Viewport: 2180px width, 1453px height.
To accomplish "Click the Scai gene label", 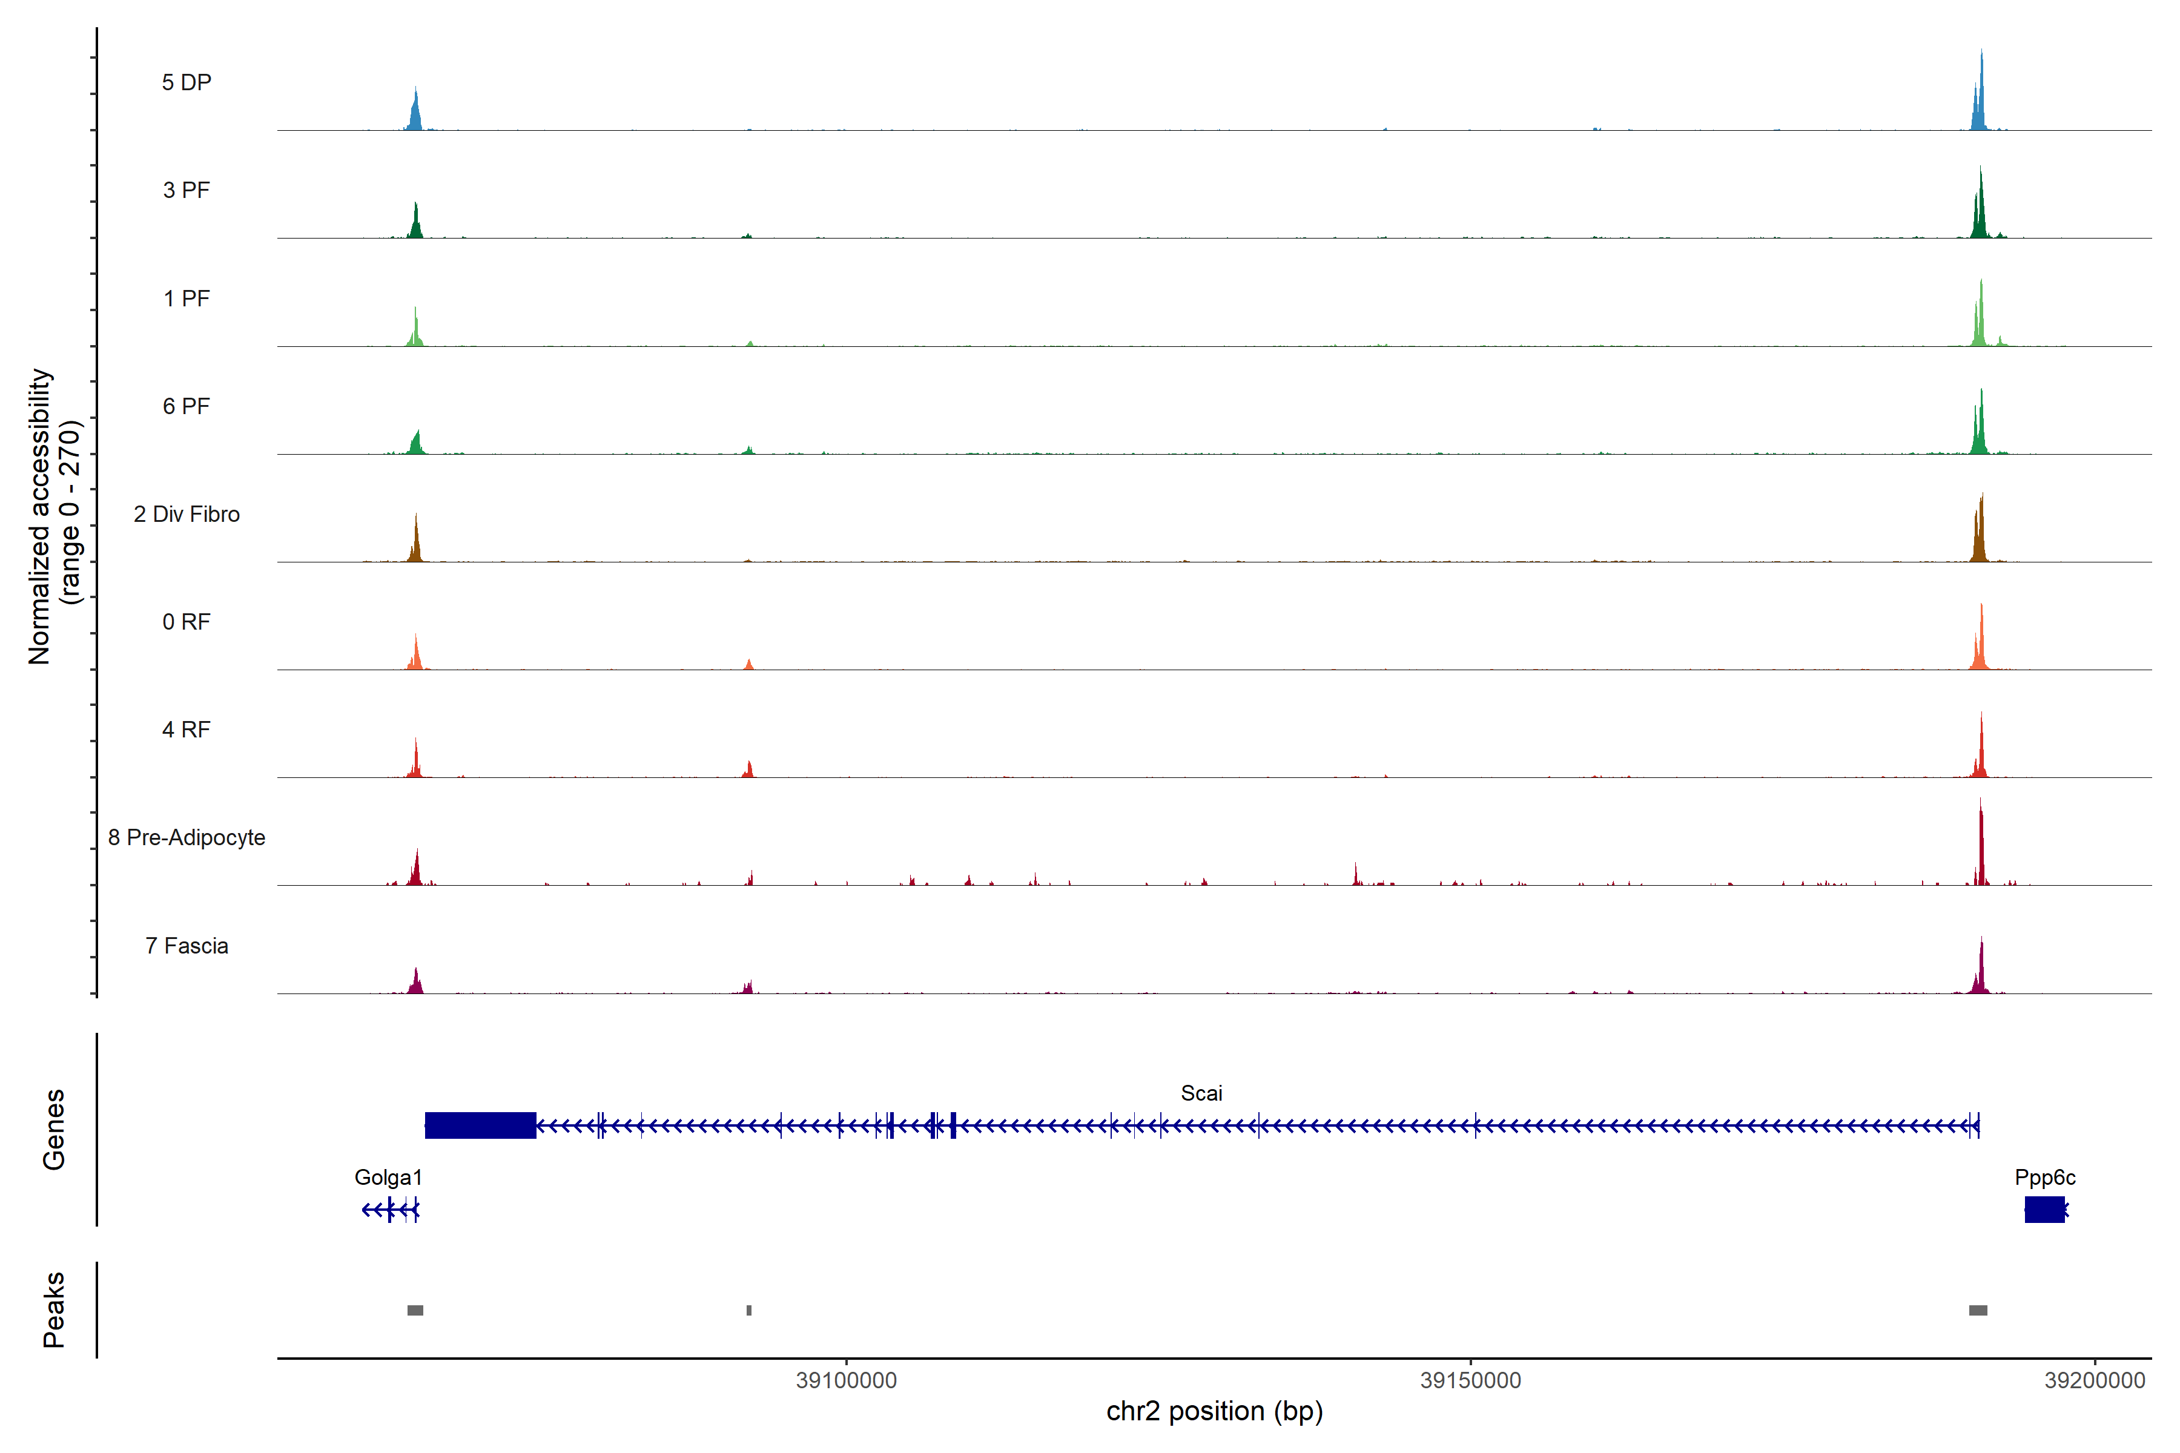I will 1201,1093.
